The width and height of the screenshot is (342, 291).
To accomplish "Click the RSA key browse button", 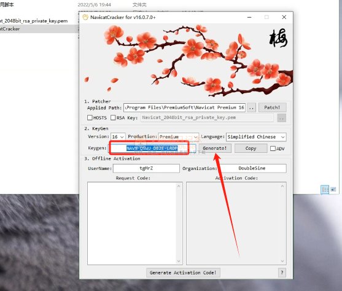I will [x=282, y=118].
